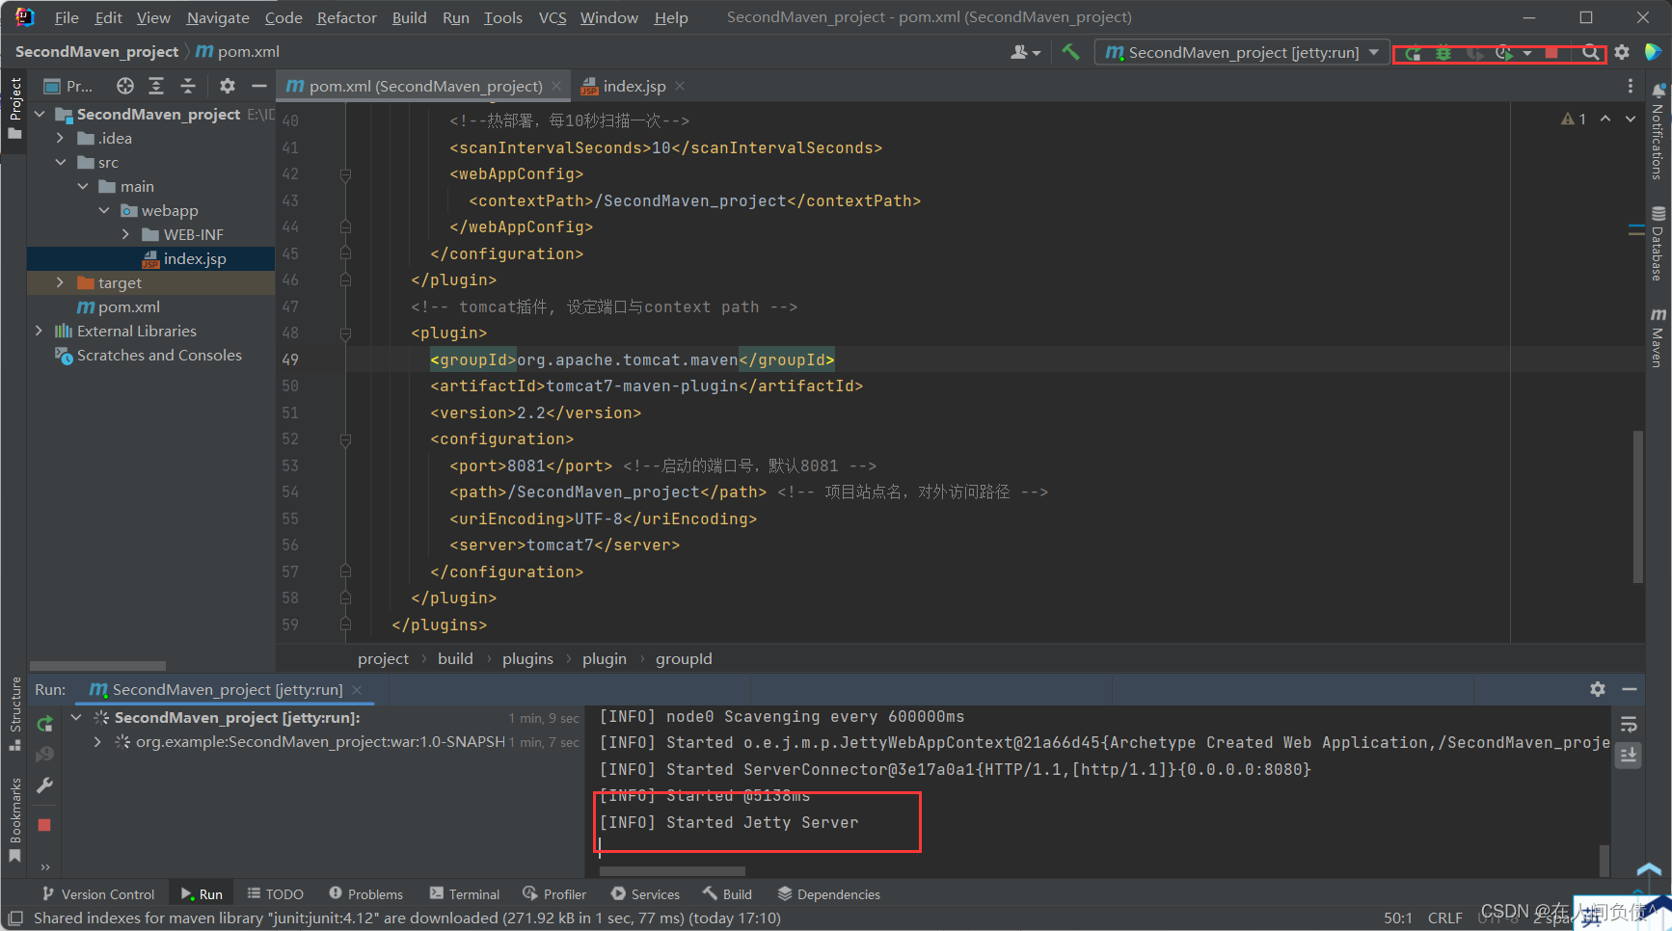Image resolution: width=1672 pixels, height=931 pixels.
Task: Open IDE settings gear in the top toolbar
Action: pos(1622,53)
